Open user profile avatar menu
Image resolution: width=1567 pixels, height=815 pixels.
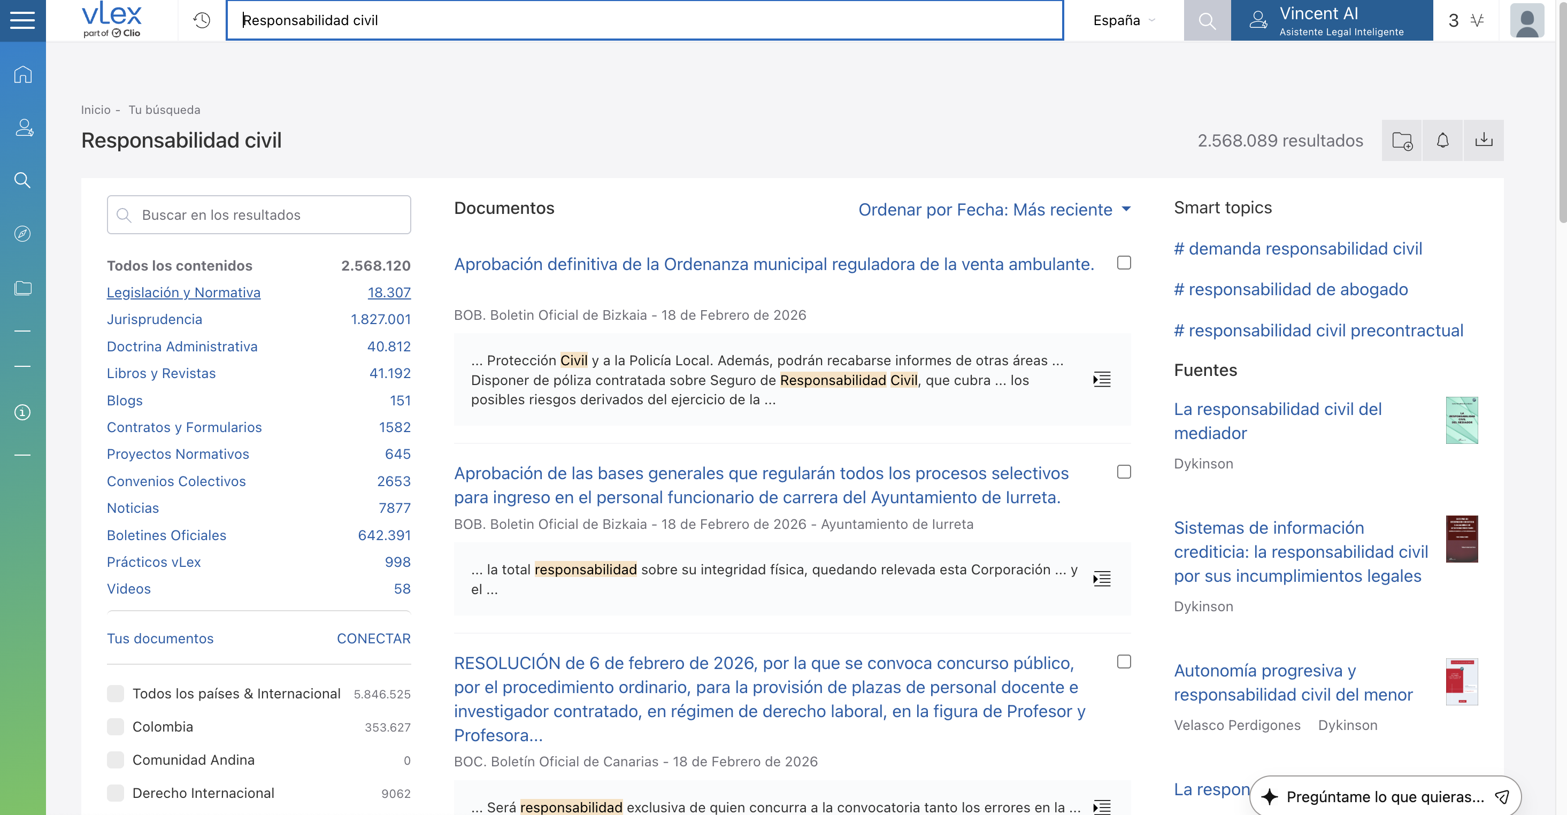[x=1526, y=20]
